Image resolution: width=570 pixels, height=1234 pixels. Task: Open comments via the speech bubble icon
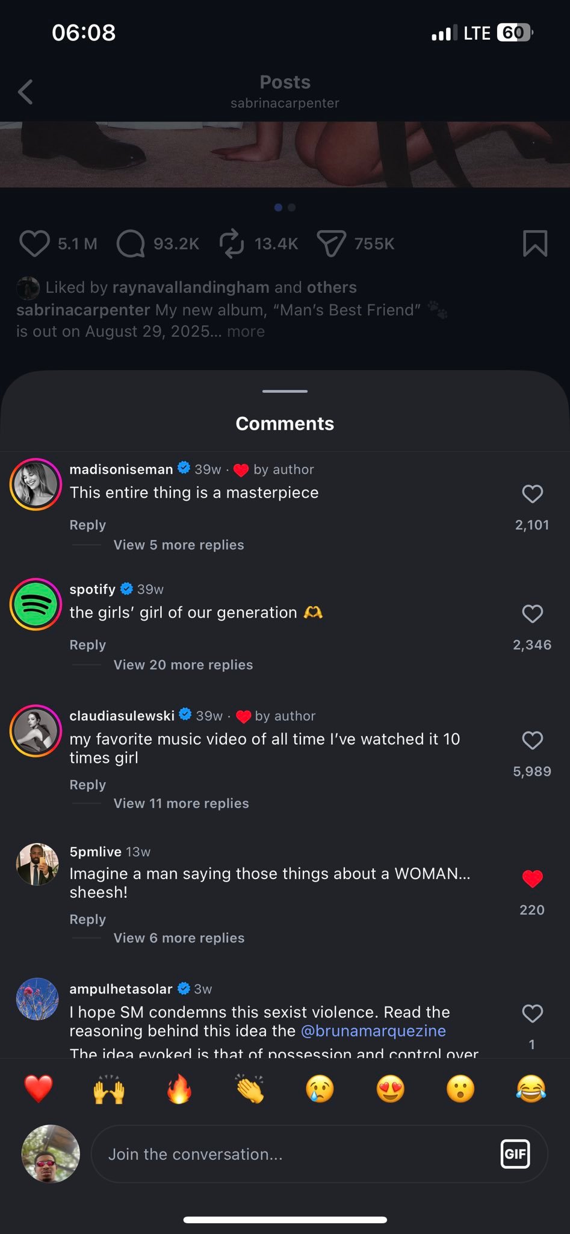click(x=130, y=243)
